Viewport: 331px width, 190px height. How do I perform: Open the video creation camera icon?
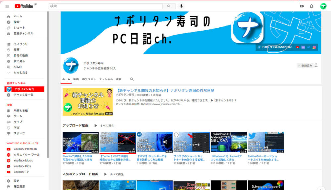pos(302,6)
